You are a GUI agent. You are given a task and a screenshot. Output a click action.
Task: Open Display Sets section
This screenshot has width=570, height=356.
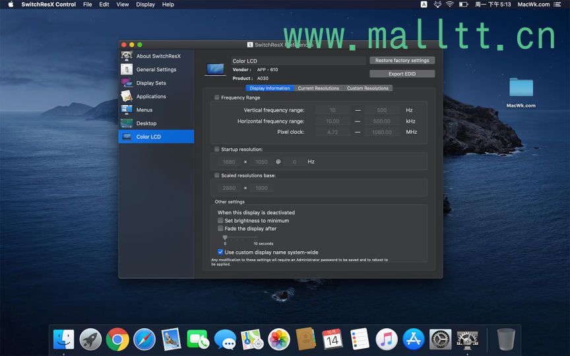pos(156,83)
